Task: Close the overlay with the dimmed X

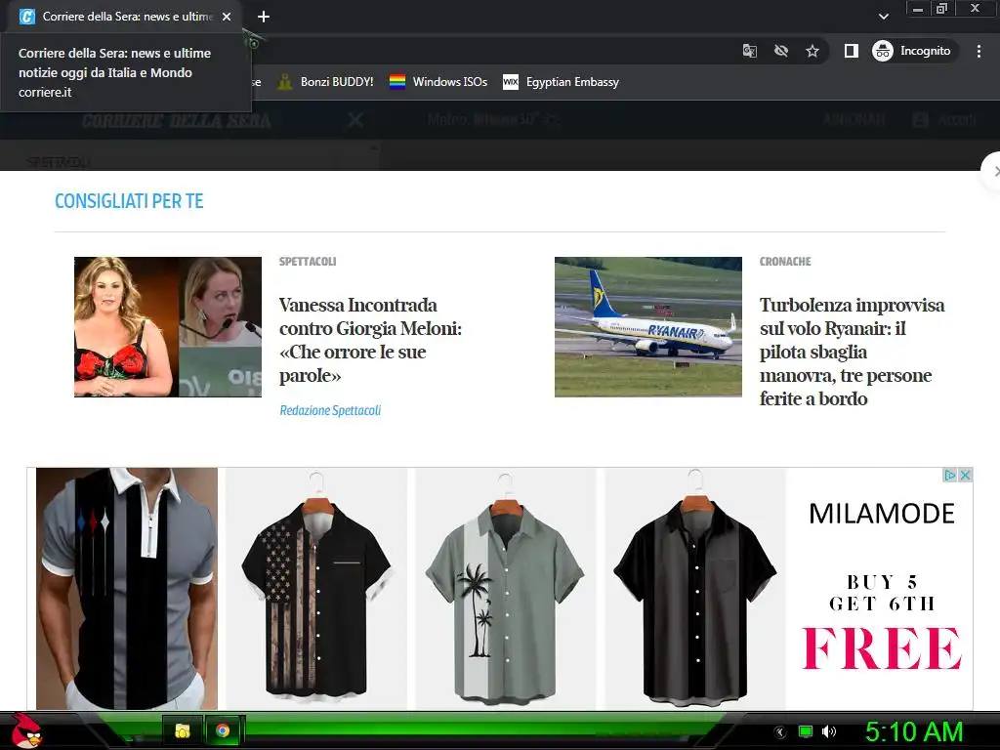Action: click(355, 120)
